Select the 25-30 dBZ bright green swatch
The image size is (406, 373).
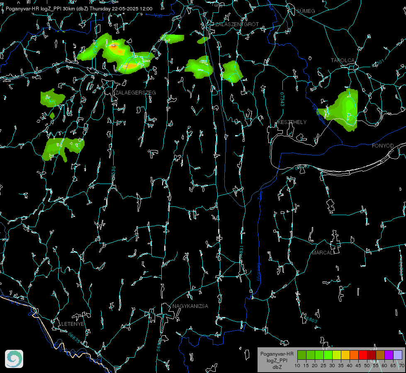click(x=328, y=355)
